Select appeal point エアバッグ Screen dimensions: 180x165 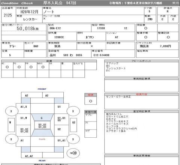coord(112,63)
